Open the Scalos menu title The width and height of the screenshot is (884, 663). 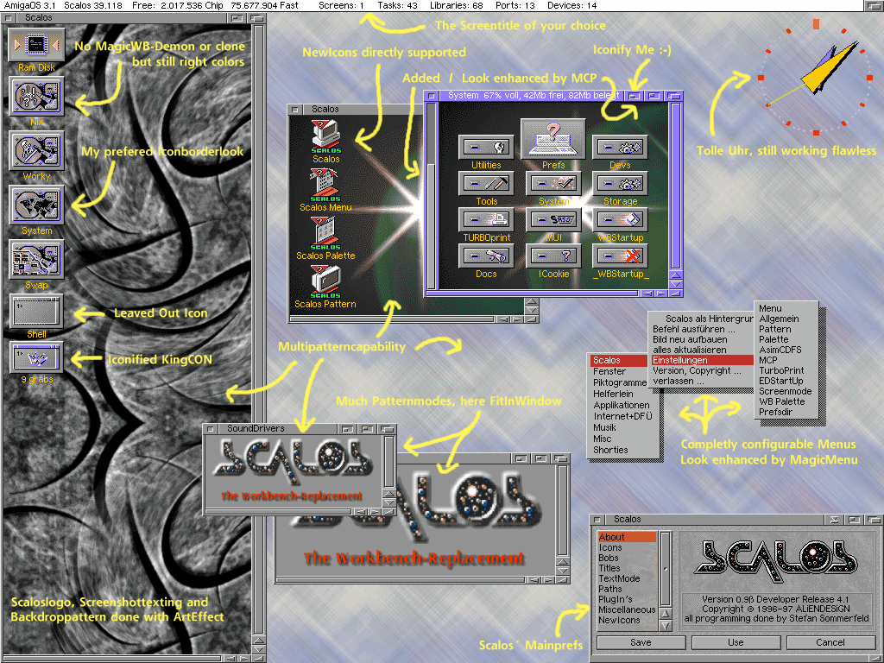pyautogui.click(x=619, y=360)
